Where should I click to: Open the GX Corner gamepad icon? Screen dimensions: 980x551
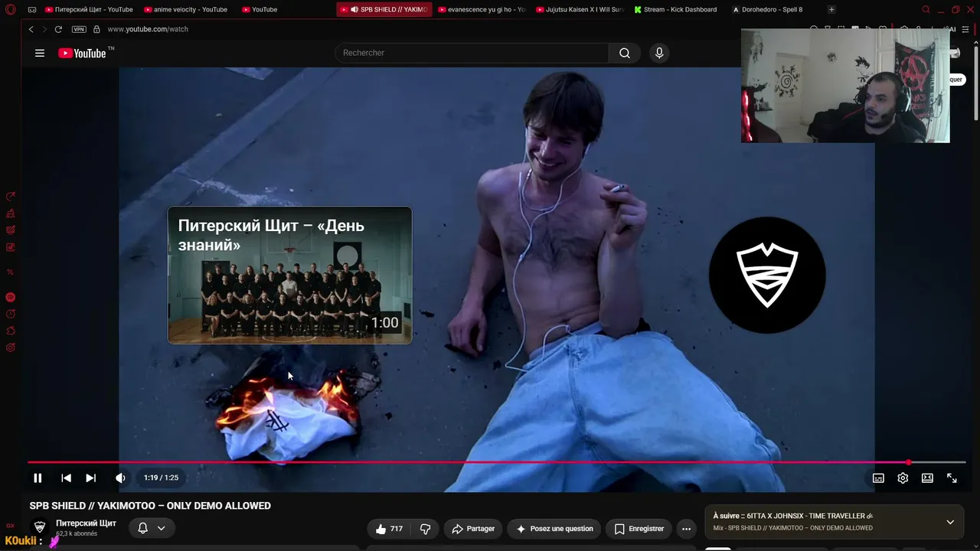click(32, 10)
